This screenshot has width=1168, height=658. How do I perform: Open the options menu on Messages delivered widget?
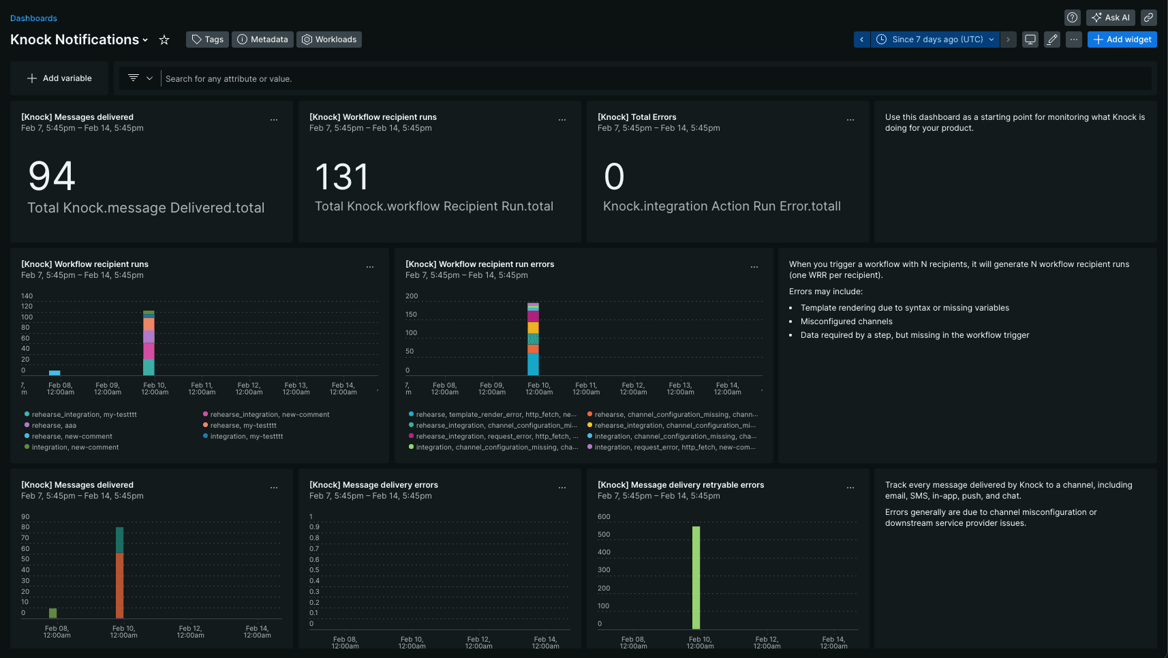click(274, 119)
